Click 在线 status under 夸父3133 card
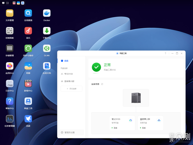This screenshot has width=193, height=145. tap(115, 128)
